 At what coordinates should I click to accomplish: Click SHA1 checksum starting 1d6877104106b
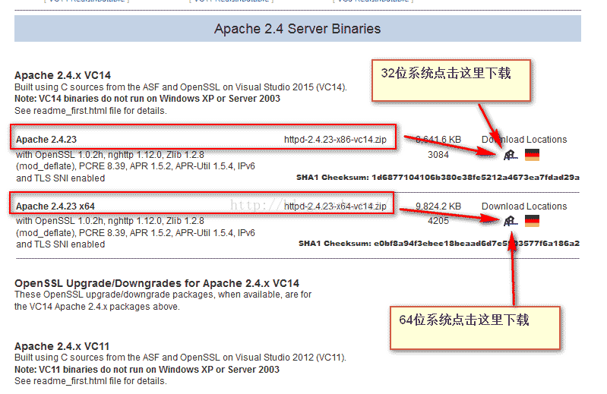point(438,178)
